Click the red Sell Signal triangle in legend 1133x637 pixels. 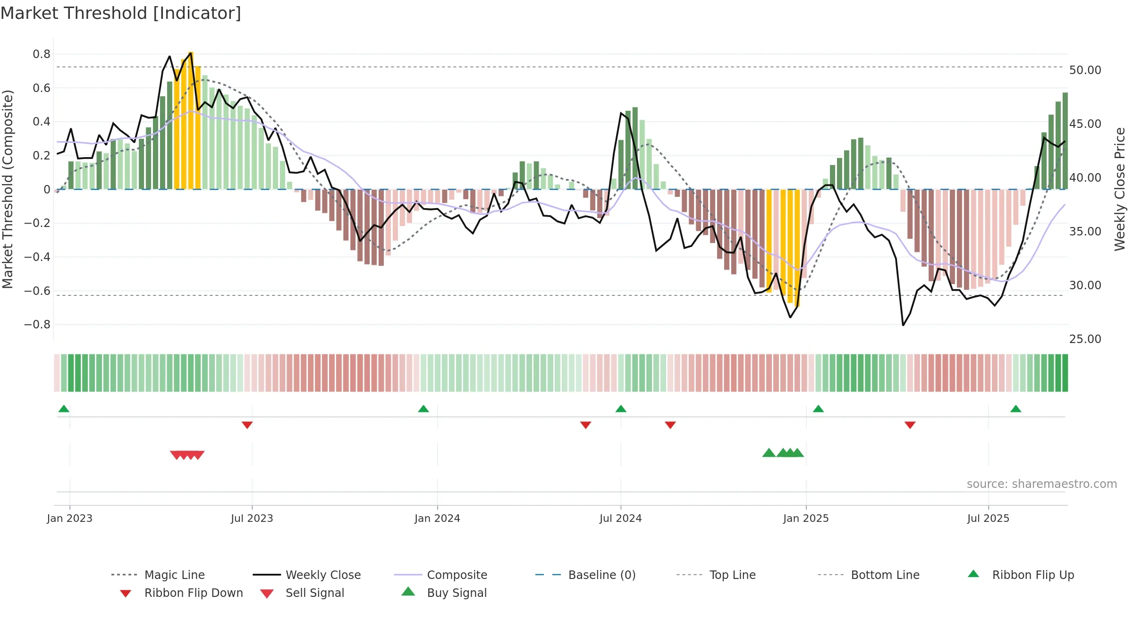click(x=267, y=594)
